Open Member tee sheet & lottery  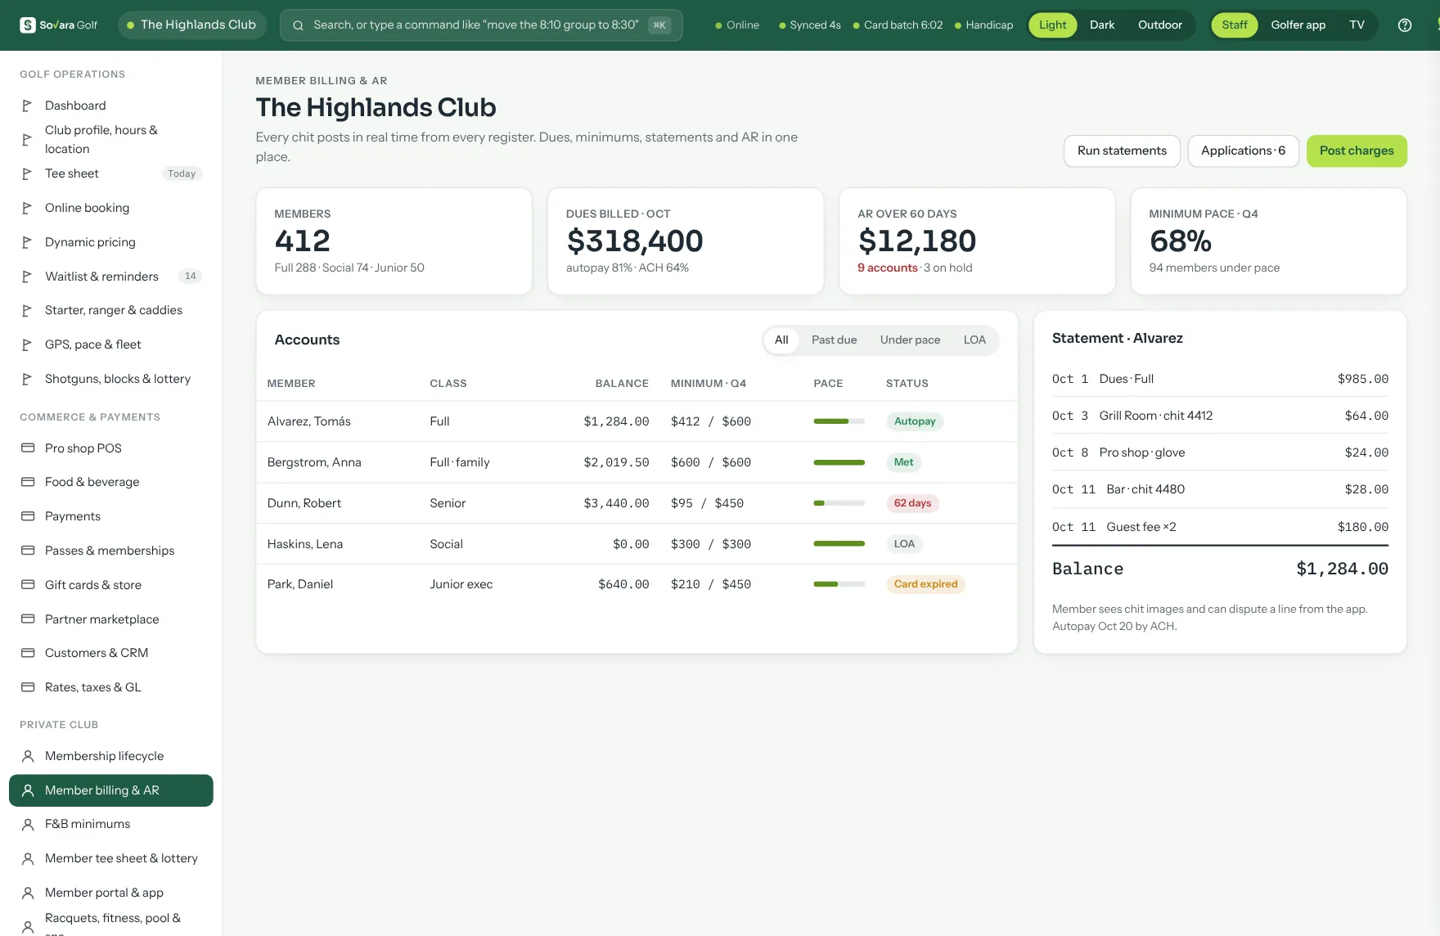click(x=110, y=858)
